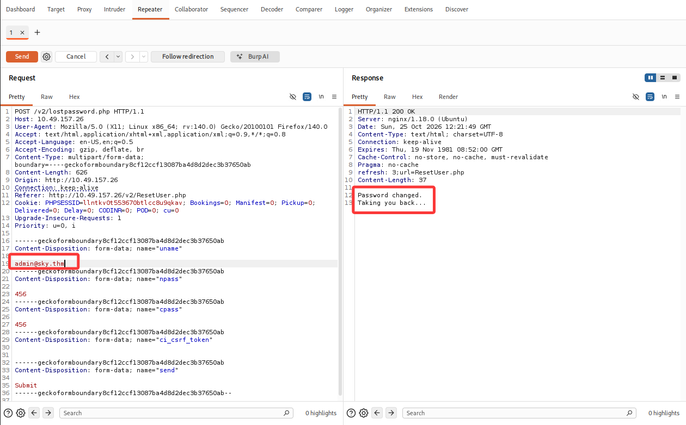The width and height of the screenshot is (686, 425).
Task: Open help for the Request search bar
Action: point(8,413)
